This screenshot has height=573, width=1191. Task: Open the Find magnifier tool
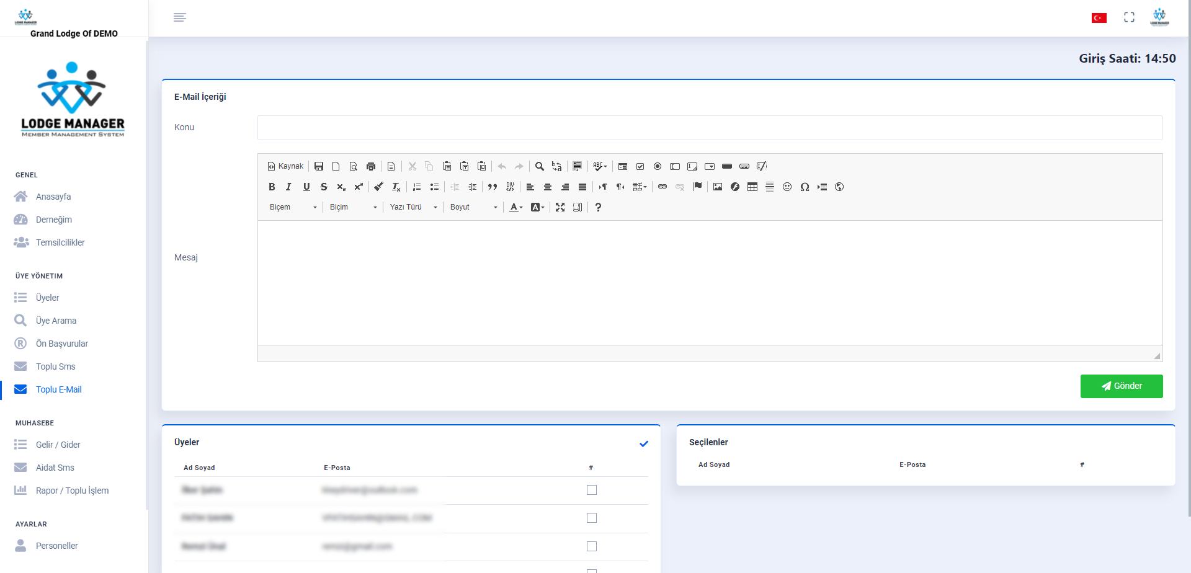pyautogui.click(x=540, y=166)
